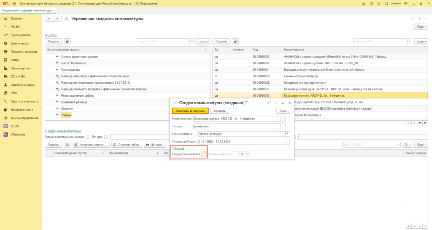Click the create group icon beside left Создать

click(67, 42)
